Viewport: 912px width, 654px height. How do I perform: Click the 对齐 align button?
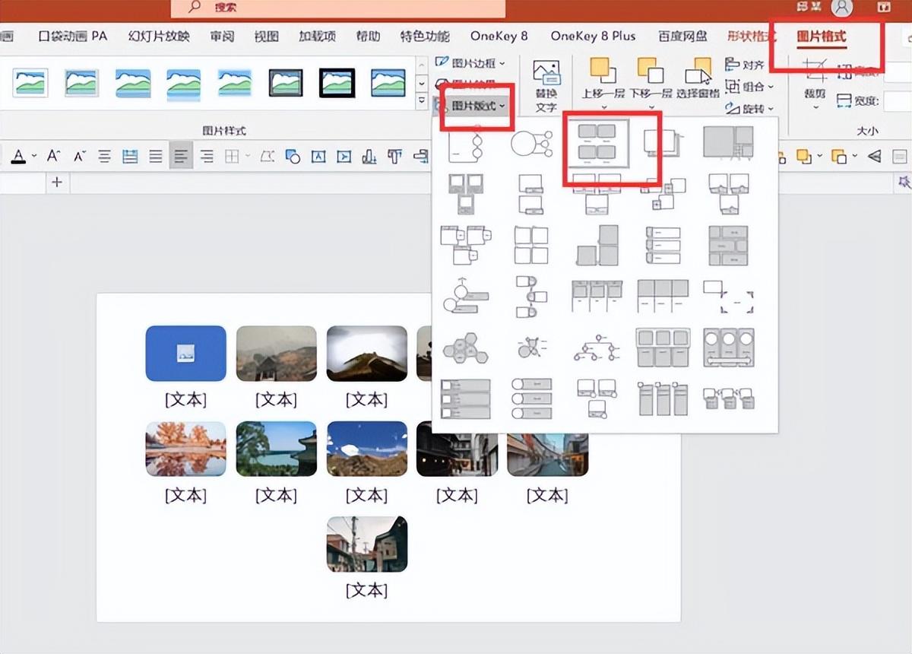point(746,65)
